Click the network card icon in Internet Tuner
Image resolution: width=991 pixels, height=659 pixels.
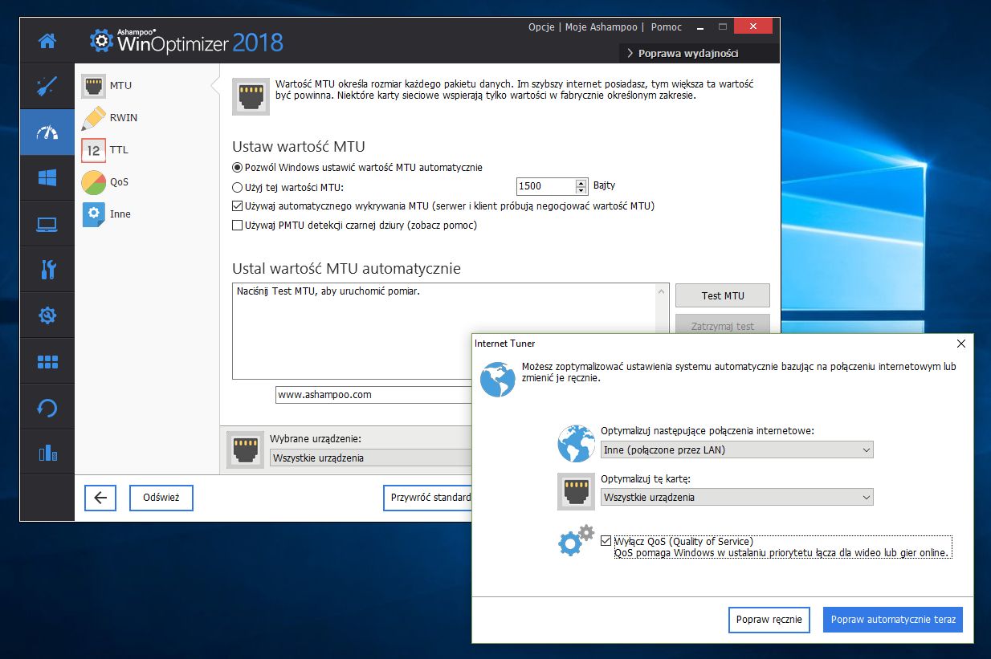pos(576,491)
